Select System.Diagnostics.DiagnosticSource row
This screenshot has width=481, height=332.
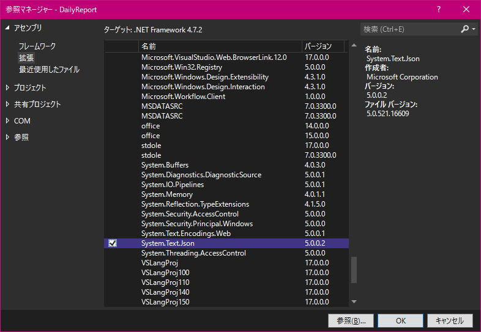(x=226, y=175)
